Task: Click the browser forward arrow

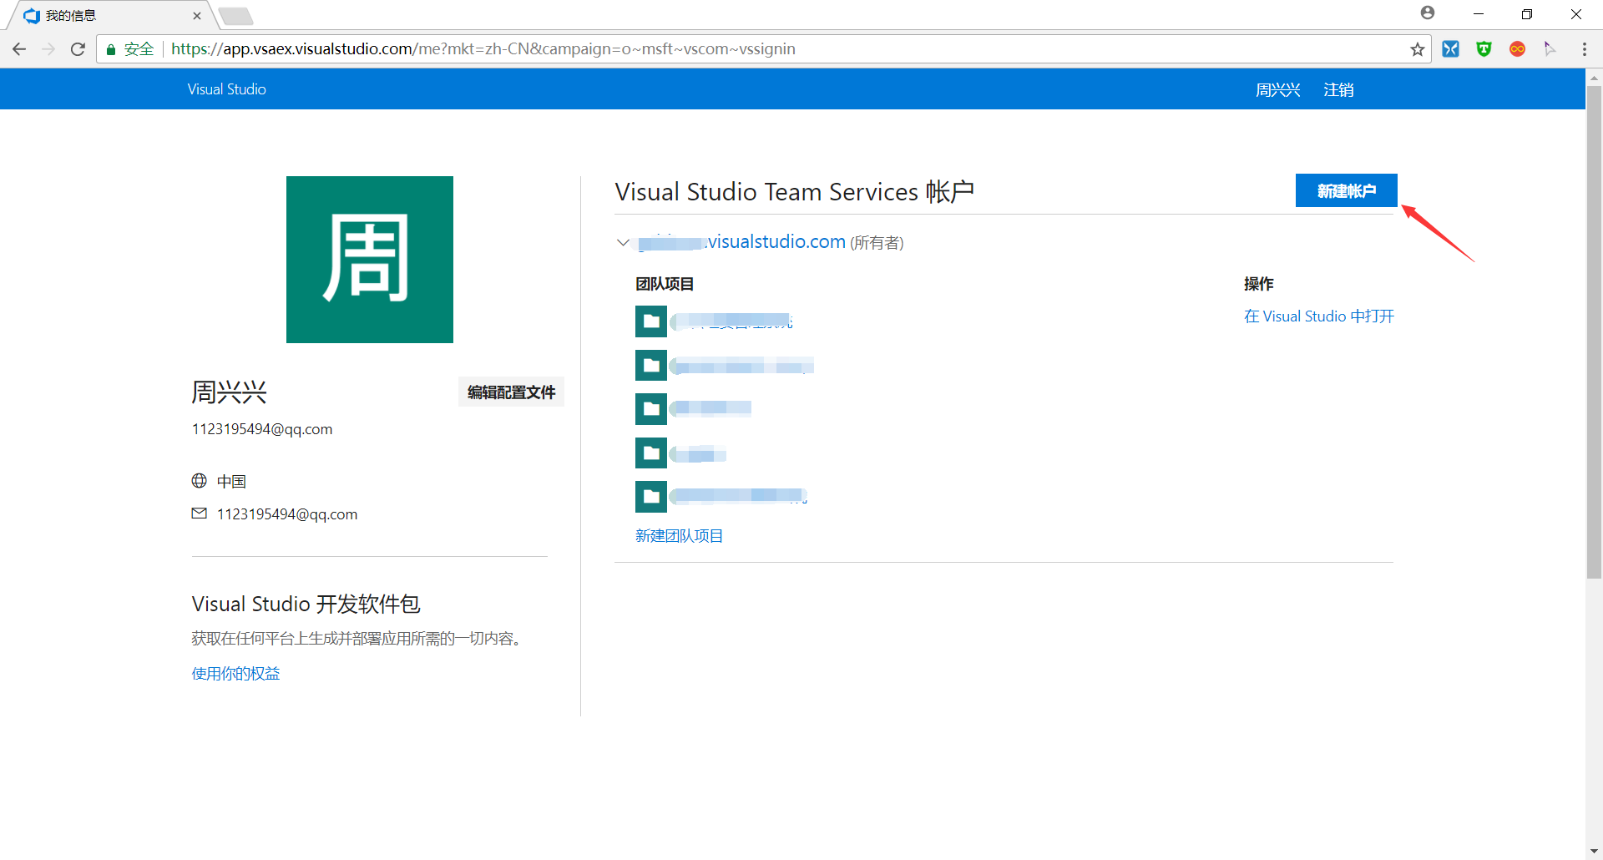Action: coord(48,49)
